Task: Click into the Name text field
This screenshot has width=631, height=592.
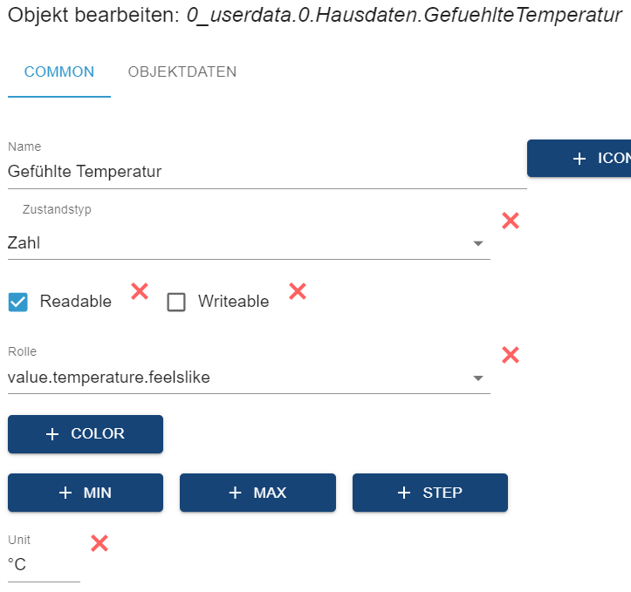Action: (x=262, y=172)
